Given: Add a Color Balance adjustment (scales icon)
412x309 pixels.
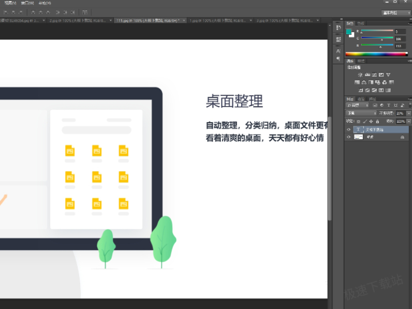Looking at the screenshot, I should coord(364,82).
